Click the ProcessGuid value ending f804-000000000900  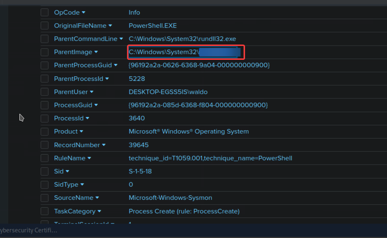(198, 105)
